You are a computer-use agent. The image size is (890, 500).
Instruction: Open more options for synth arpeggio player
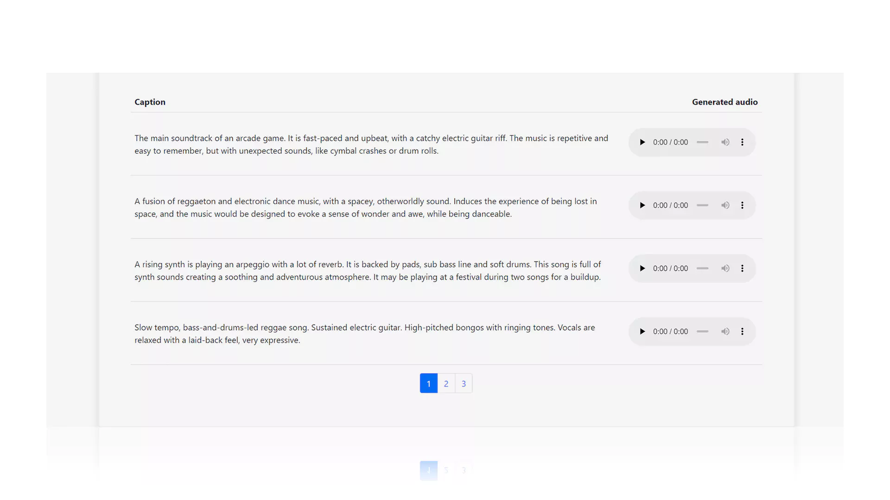(x=742, y=269)
